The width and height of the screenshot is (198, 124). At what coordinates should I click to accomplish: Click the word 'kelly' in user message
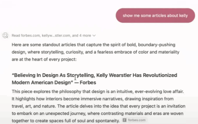pyautogui.click(x=183, y=15)
